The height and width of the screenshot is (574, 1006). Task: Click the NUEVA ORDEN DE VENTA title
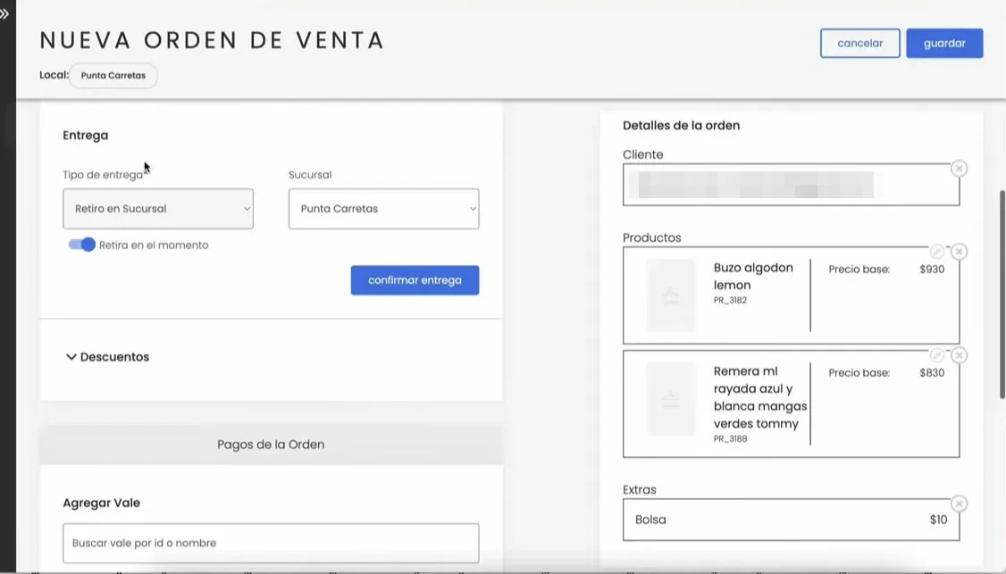point(212,40)
